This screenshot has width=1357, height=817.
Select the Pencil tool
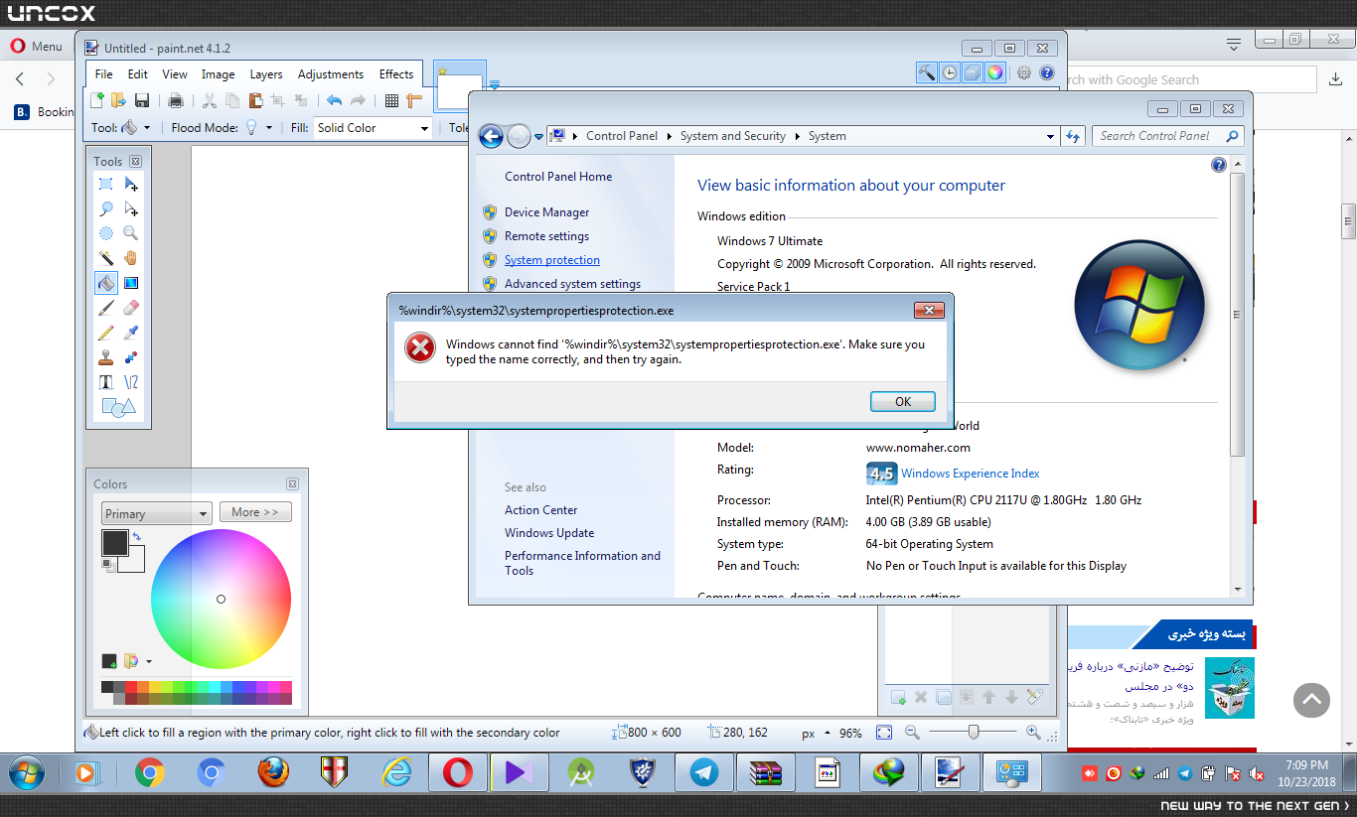[106, 333]
